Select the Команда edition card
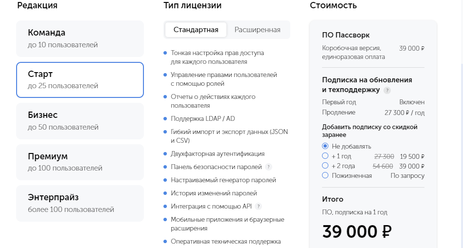The image size is (463, 248). 80,38
